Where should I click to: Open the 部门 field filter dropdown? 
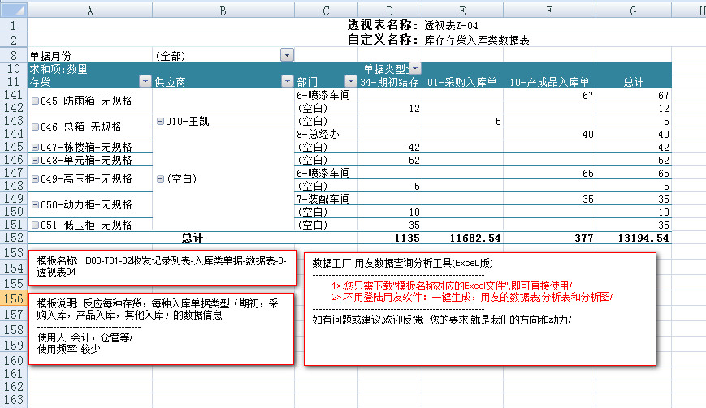351,81
